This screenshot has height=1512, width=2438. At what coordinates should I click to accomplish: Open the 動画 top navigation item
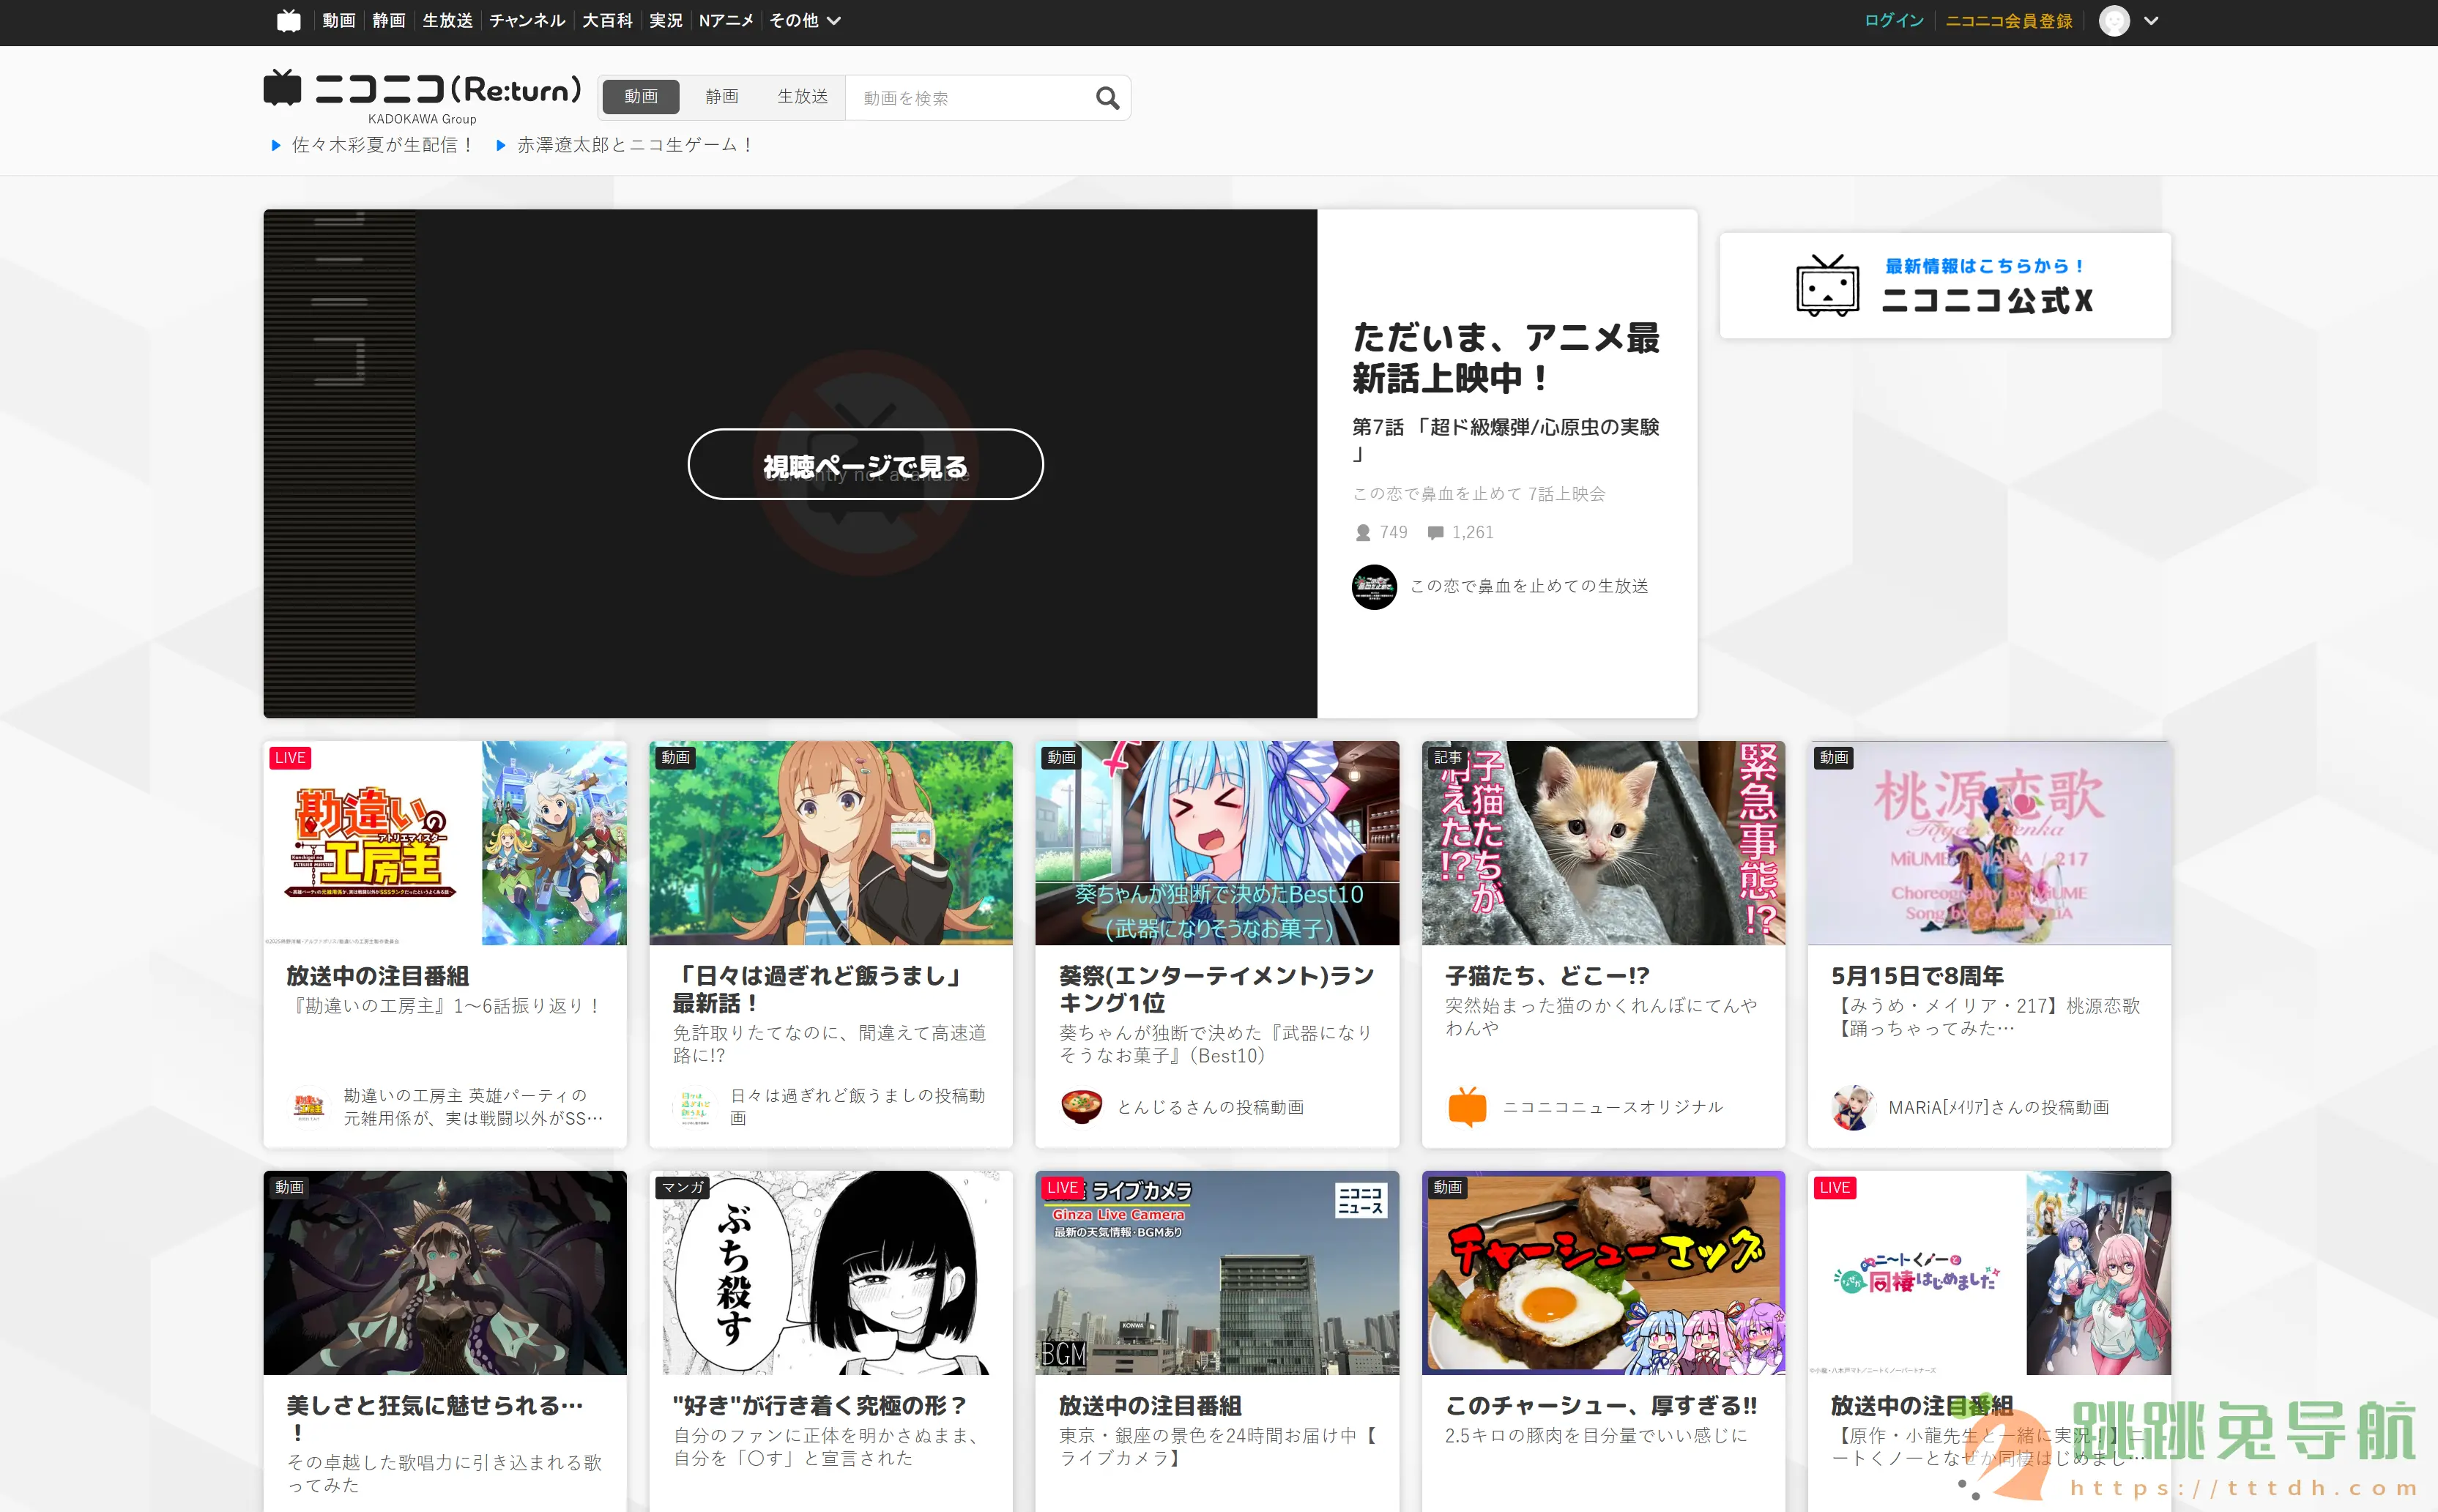338,20
